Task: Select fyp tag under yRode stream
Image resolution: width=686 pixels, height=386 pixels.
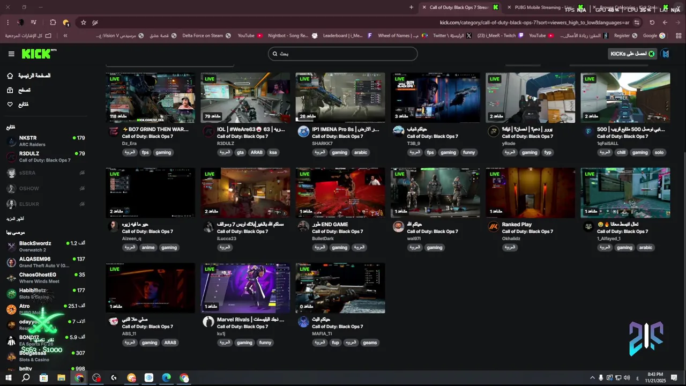Action: (x=548, y=152)
